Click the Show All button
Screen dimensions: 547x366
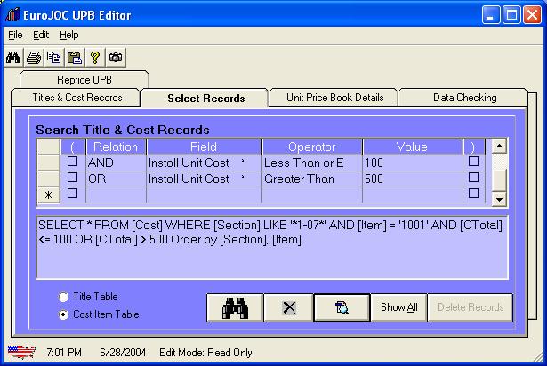pos(399,307)
